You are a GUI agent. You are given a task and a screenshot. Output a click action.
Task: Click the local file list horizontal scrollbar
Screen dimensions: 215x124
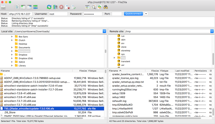click(42, 118)
